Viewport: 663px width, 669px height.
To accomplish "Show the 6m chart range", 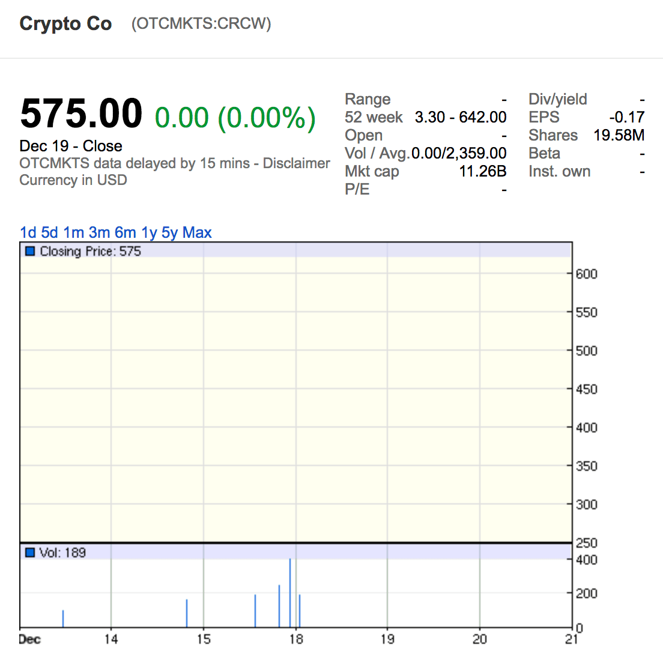I will point(126,232).
